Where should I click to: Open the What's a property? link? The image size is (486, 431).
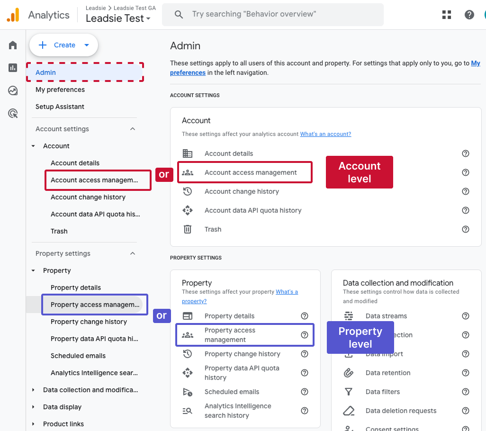click(240, 296)
